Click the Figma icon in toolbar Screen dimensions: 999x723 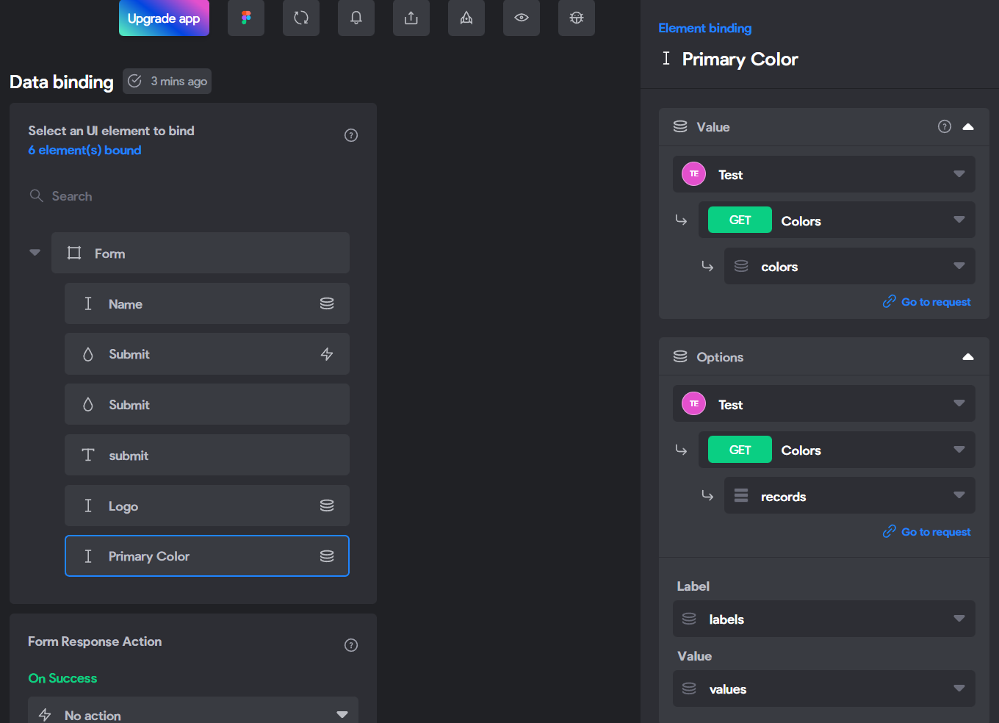tap(246, 18)
